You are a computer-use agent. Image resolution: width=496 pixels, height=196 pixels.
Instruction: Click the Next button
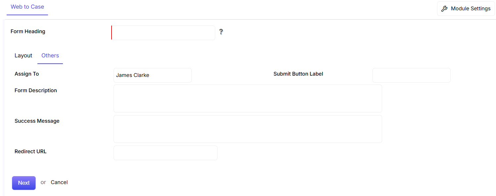point(24,183)
